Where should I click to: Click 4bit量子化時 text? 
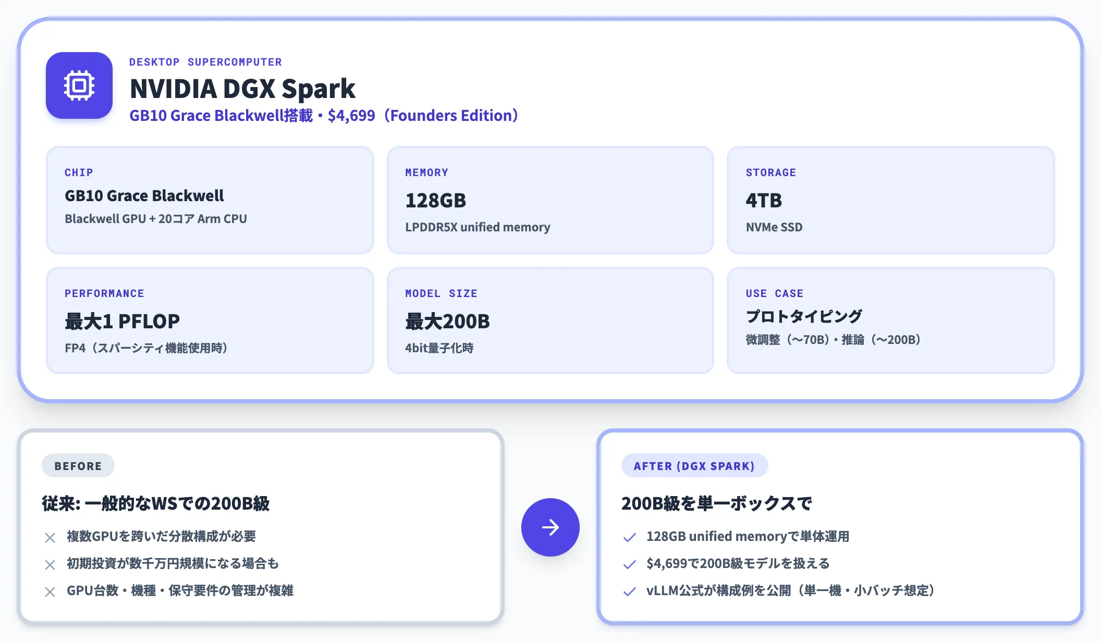pos(439,348)
